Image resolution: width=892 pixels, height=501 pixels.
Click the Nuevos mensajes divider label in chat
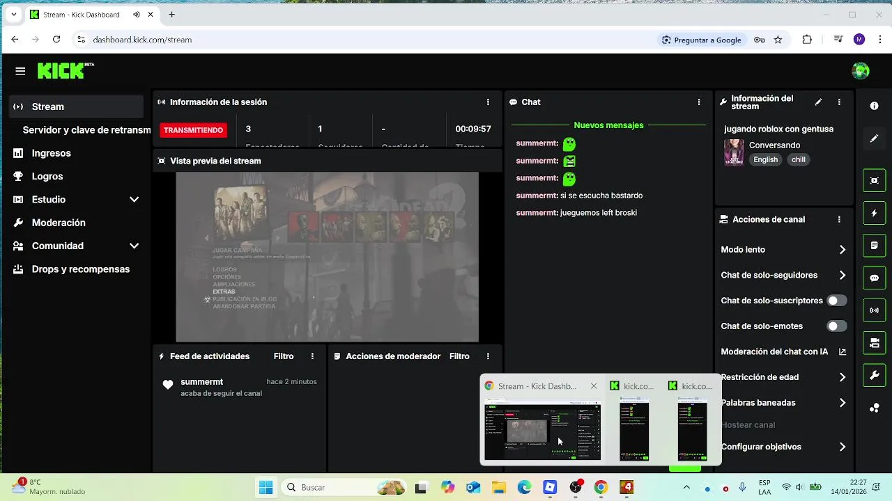coord(608,125)
